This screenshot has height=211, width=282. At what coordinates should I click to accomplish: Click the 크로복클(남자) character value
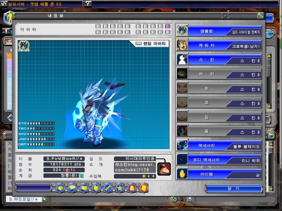click(246, 46)
